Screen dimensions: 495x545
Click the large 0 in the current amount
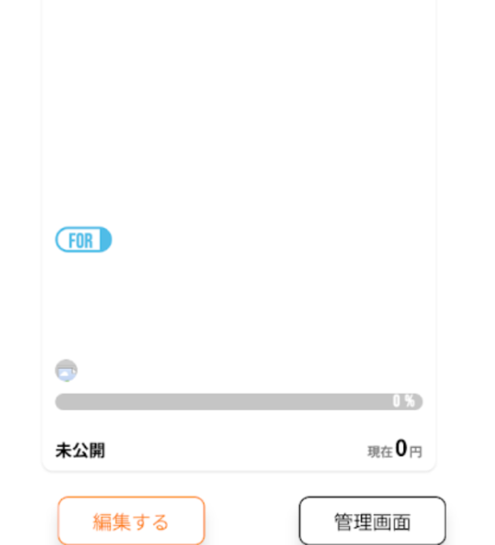401,448
